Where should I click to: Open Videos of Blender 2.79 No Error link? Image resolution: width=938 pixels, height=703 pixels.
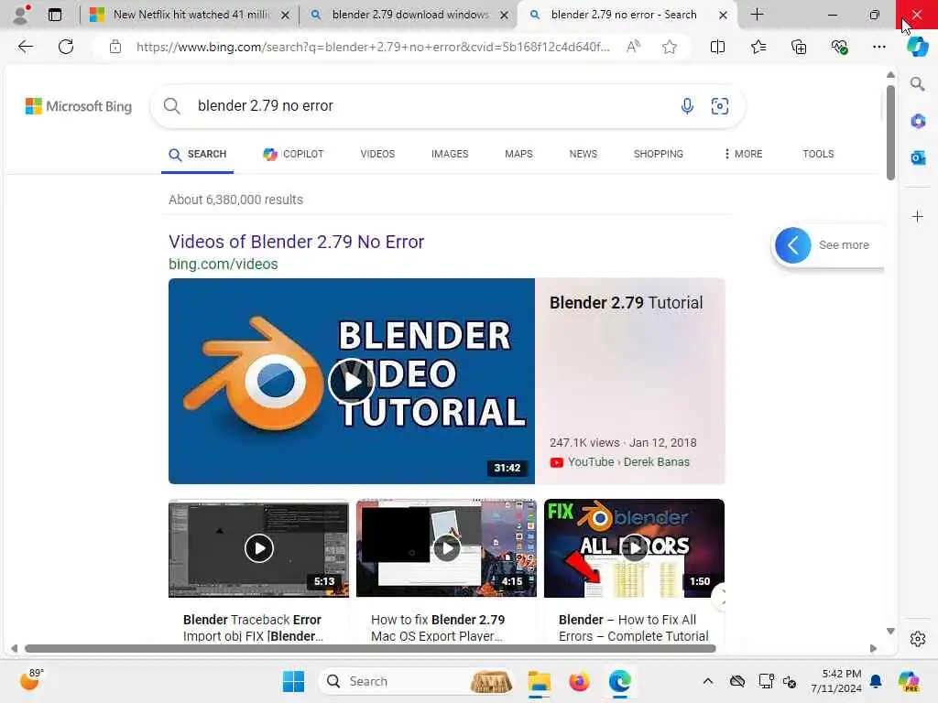(296, 242)
